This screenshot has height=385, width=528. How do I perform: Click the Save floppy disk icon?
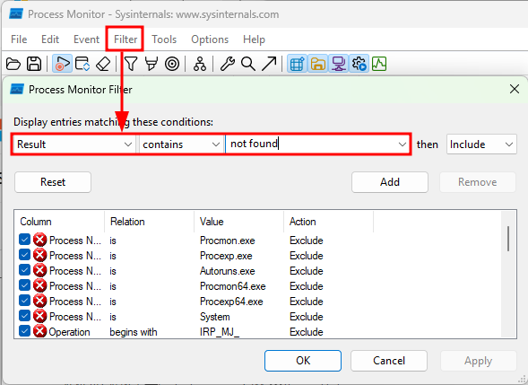pos(34,64)
